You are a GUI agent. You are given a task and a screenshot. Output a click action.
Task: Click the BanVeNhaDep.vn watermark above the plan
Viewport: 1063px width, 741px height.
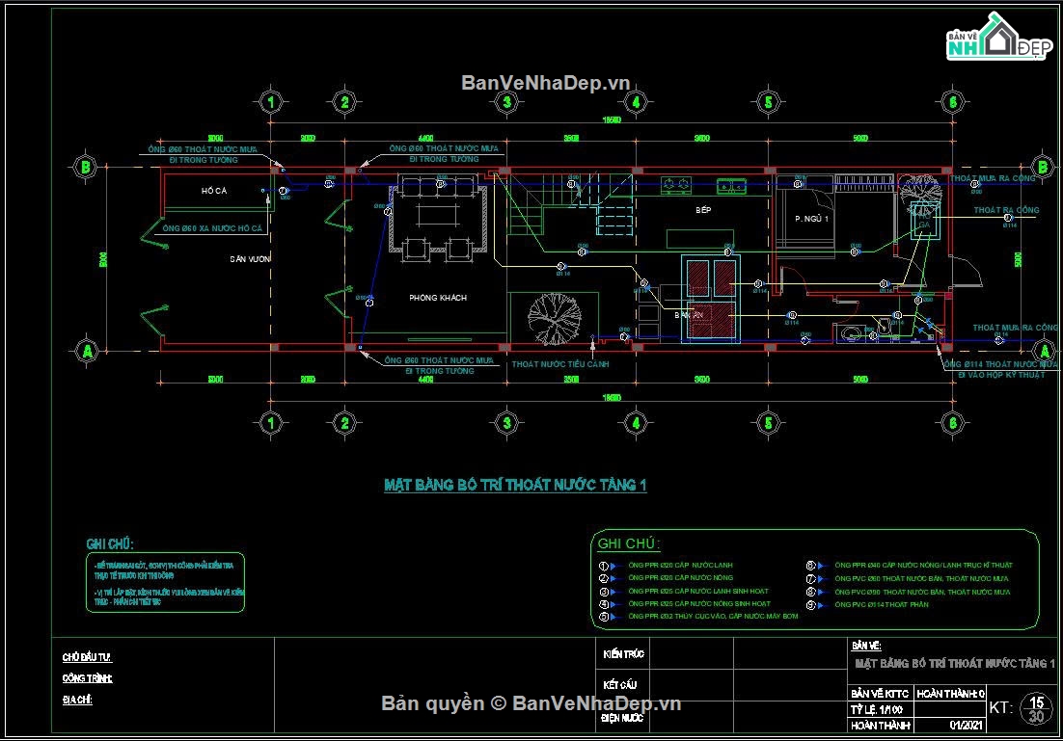(x=546, y=83)
